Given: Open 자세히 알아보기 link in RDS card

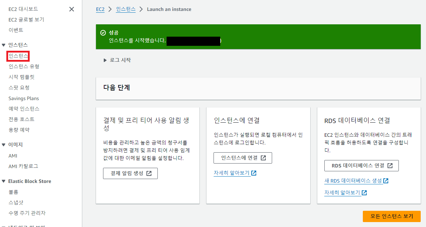Looking at the screenshot, I should pos(342,193).
